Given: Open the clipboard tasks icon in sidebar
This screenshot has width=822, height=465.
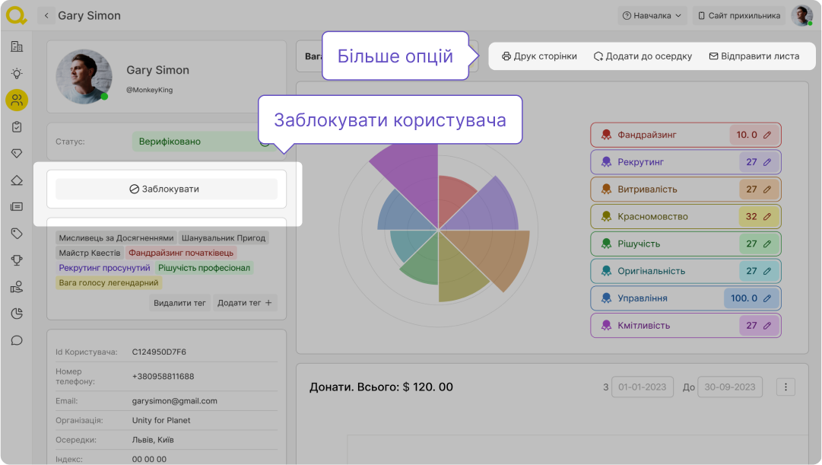Looking at the screenshot, I should (x=17, y=126).
